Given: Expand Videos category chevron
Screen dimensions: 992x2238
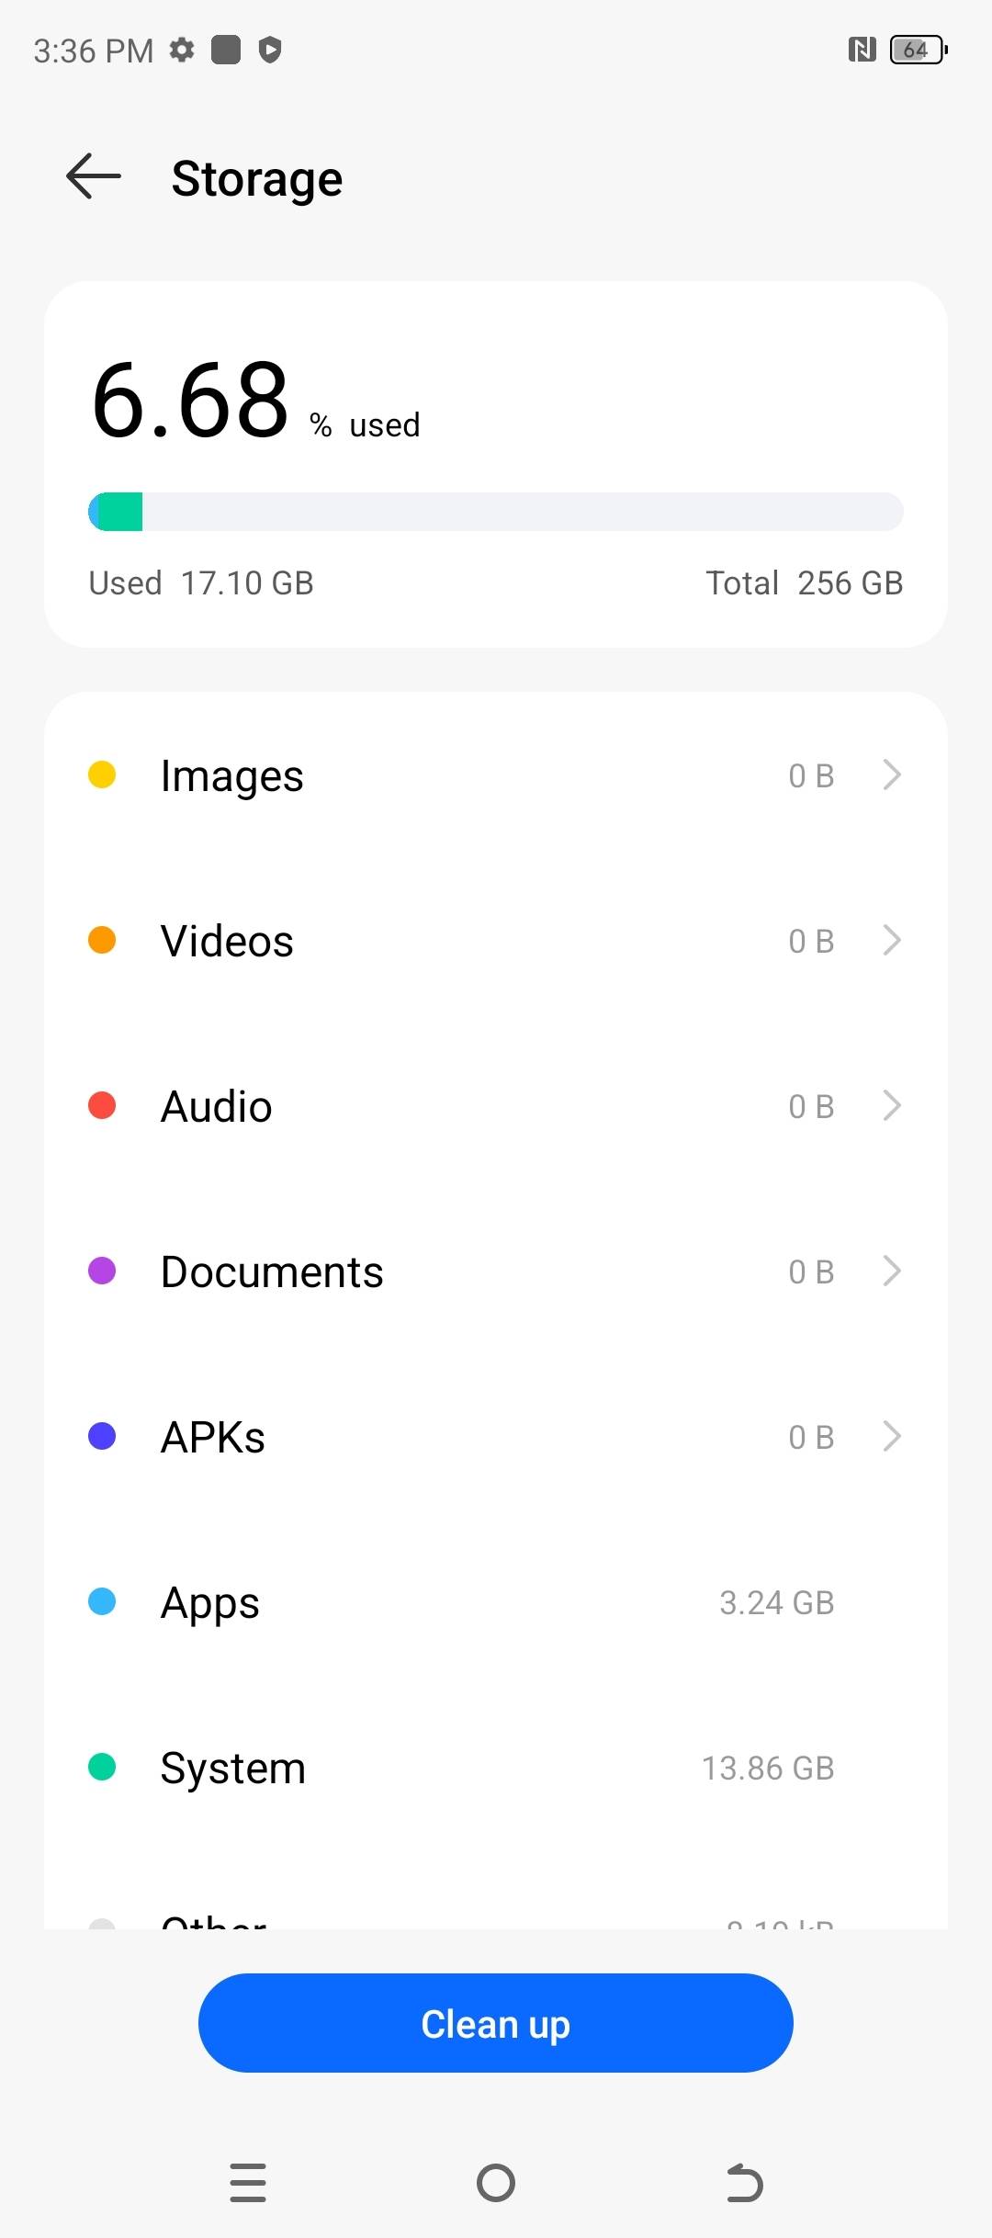Looking at the screenshot, I should tap(891, 941).
